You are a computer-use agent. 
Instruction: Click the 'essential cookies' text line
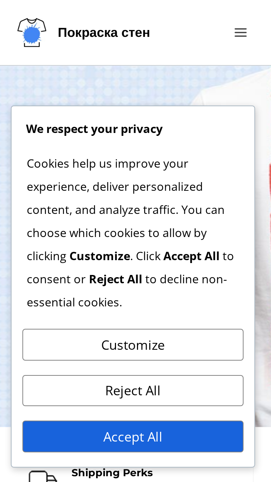(x=74, y=302)
